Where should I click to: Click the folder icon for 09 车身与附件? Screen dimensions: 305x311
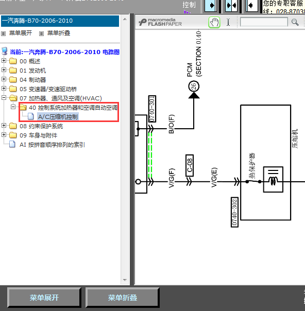pos(13,135)
